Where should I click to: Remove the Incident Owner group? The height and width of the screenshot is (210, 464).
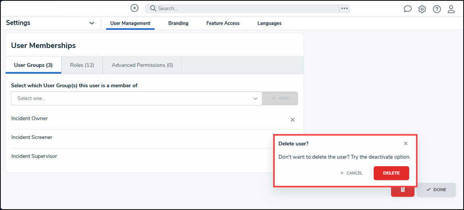(292, 120)
